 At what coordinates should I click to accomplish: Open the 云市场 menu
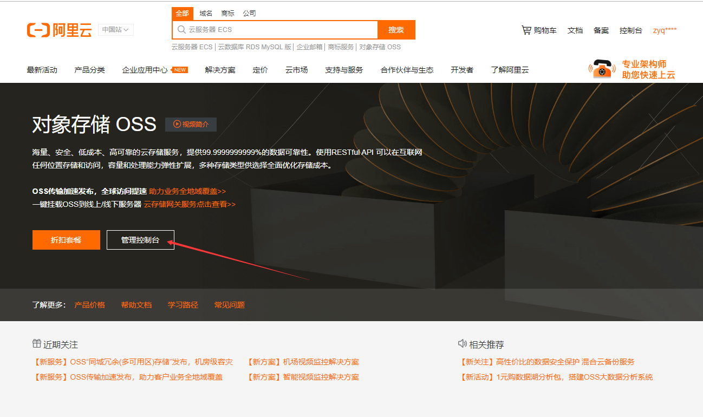(x=297, y=70)
